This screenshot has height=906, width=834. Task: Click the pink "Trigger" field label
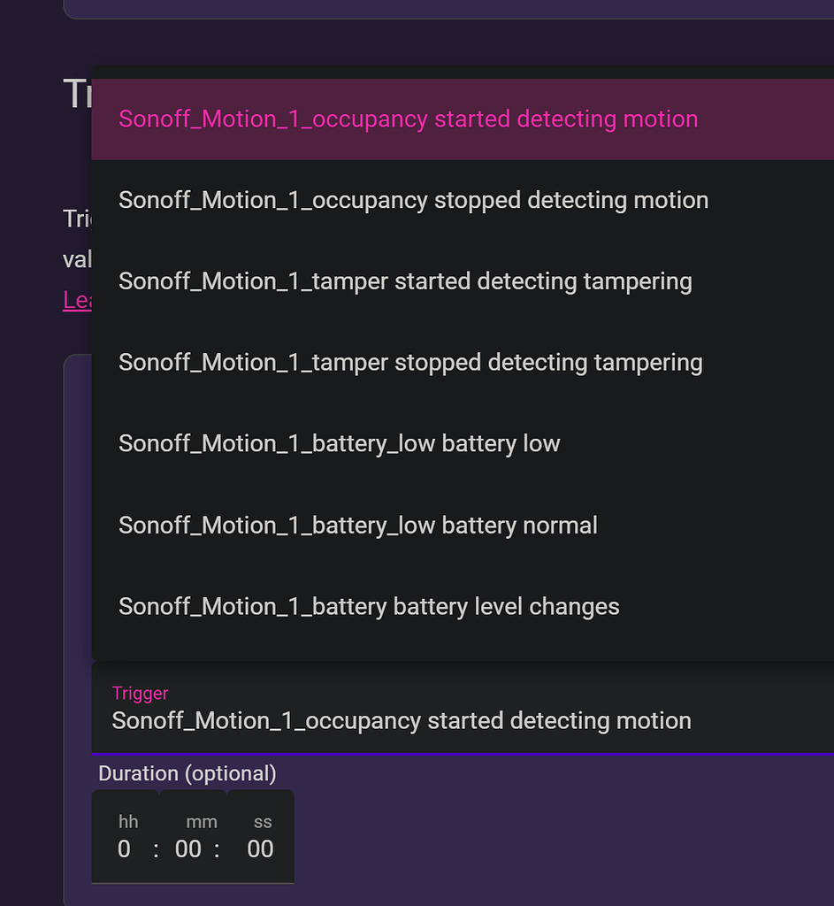[x=140, y=693]
